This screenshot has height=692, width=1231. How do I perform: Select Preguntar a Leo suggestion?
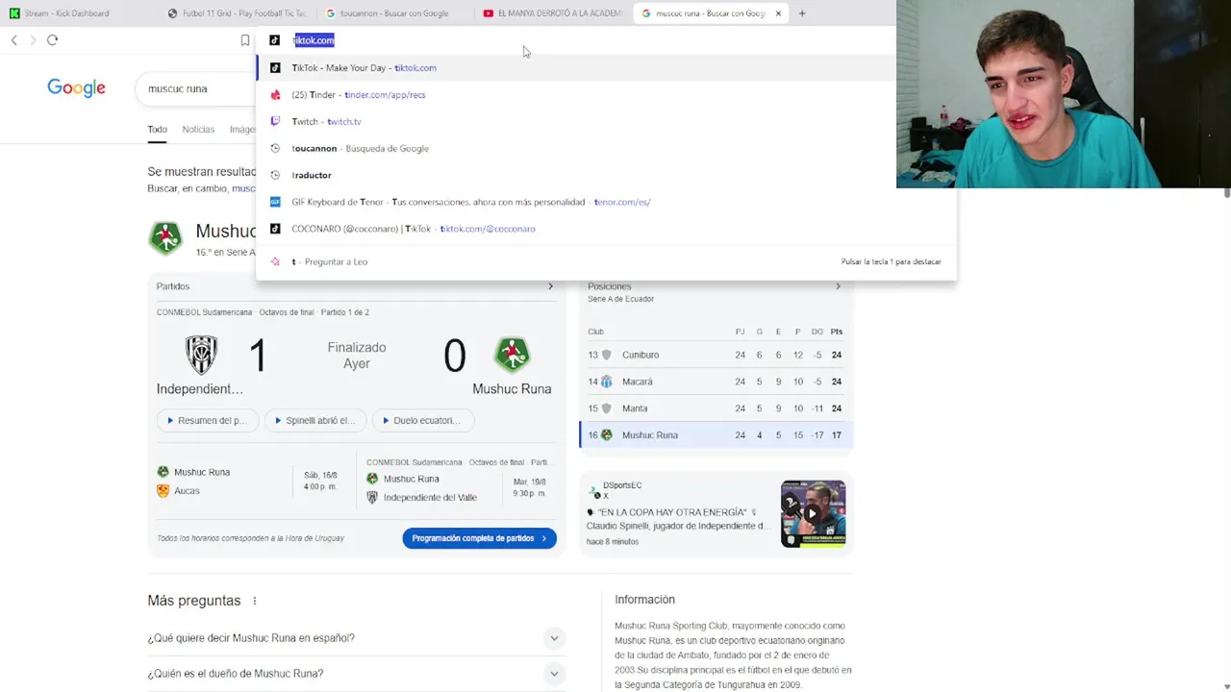tap(606, 261)
